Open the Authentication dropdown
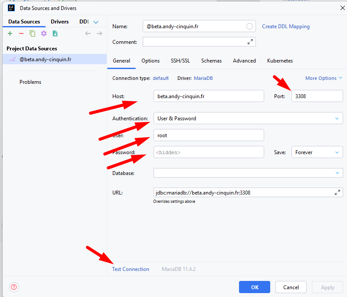The width and height of the screenshot is (347, 297). point(248,118)
